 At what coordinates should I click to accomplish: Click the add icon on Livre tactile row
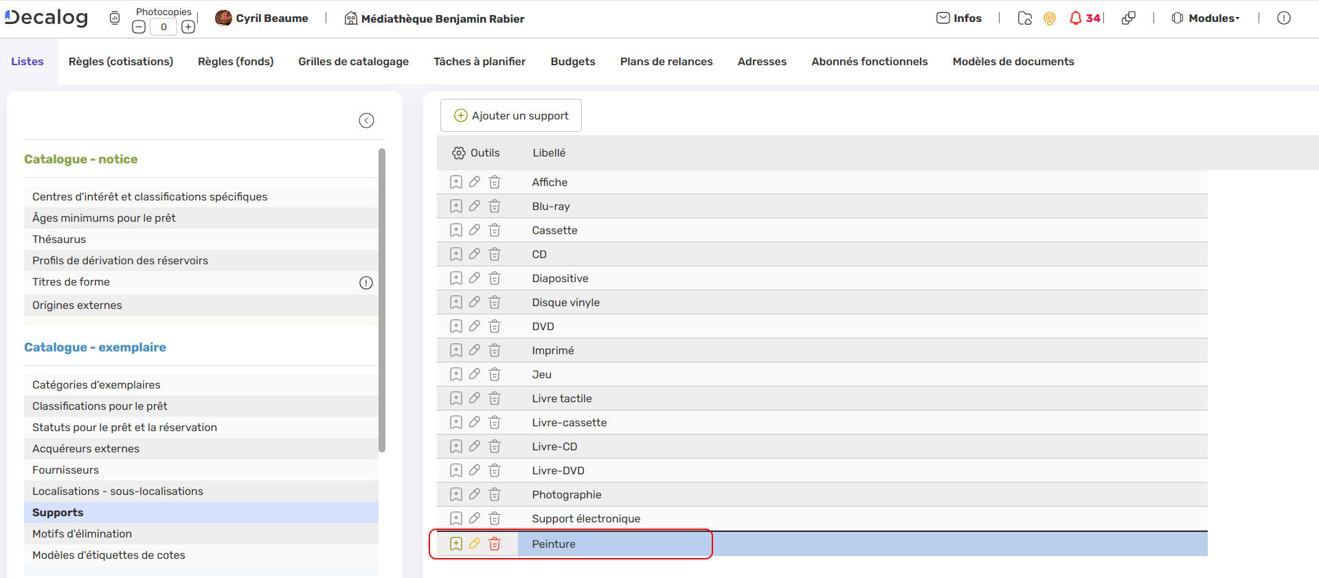(456, 398)
